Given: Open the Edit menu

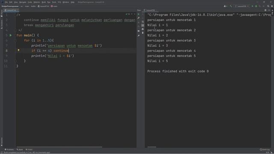Looking at the screenshot, I should 11,2.
